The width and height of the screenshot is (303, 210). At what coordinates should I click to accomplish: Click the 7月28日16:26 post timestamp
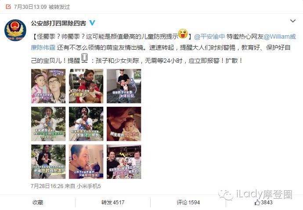pyautogui.click(x=47, y=186)
